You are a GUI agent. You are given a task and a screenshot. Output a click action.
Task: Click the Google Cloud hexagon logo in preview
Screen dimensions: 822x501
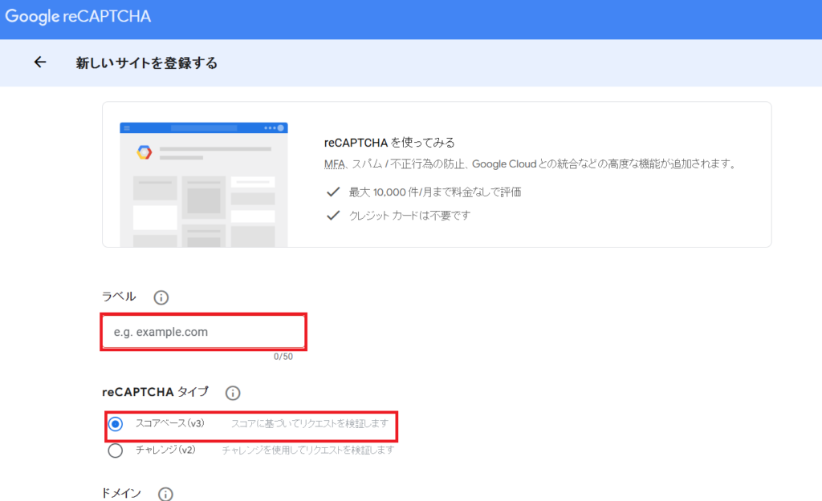[x=144, y=152]
